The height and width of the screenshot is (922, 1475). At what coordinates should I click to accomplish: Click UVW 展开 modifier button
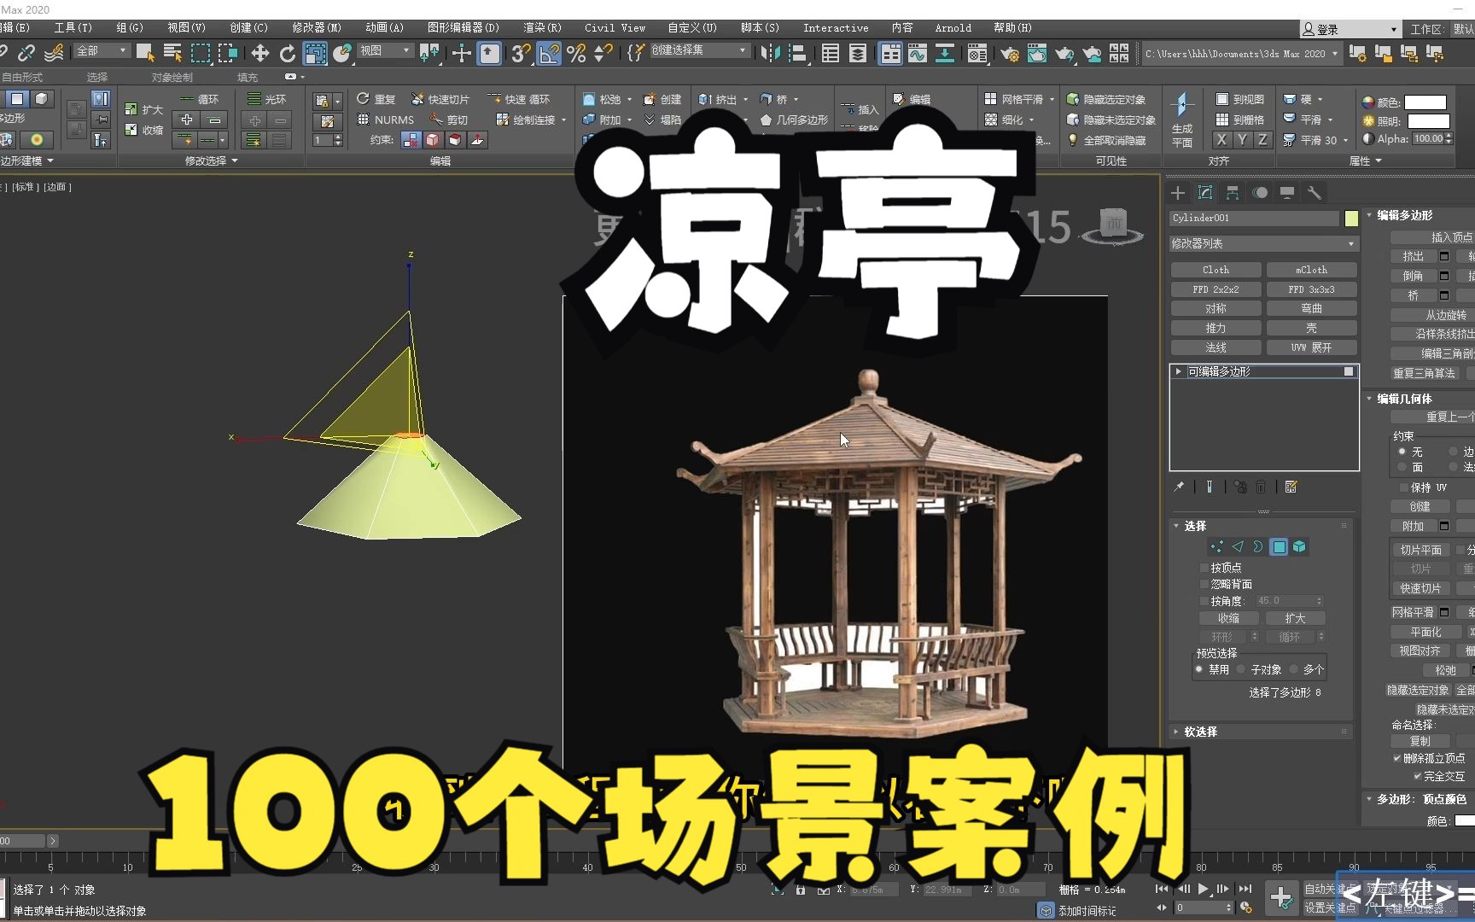tap(1311, 347)
